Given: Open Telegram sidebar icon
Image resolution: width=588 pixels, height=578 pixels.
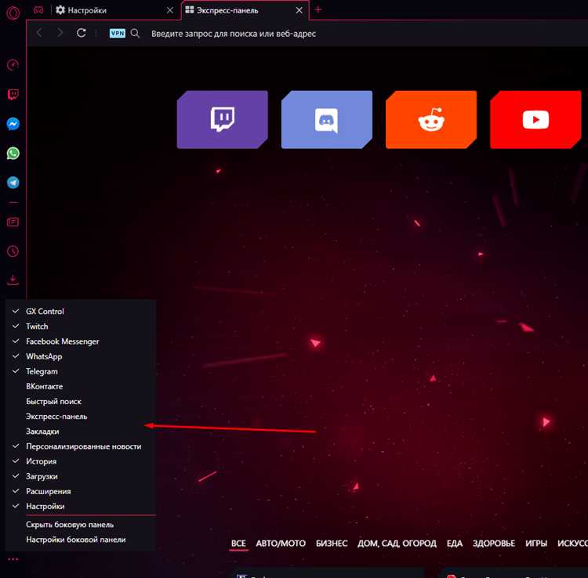Looking at the screenshot, I should [13, 182].
